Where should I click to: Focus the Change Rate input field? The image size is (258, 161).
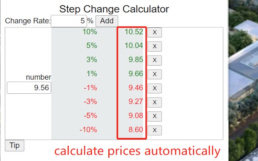69,21
